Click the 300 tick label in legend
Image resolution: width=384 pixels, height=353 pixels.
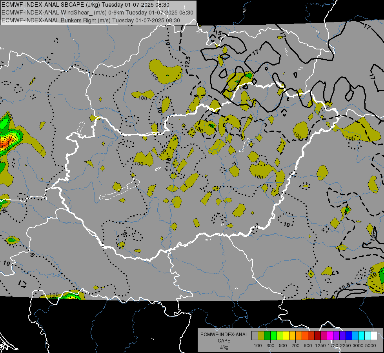pos(270,346)
